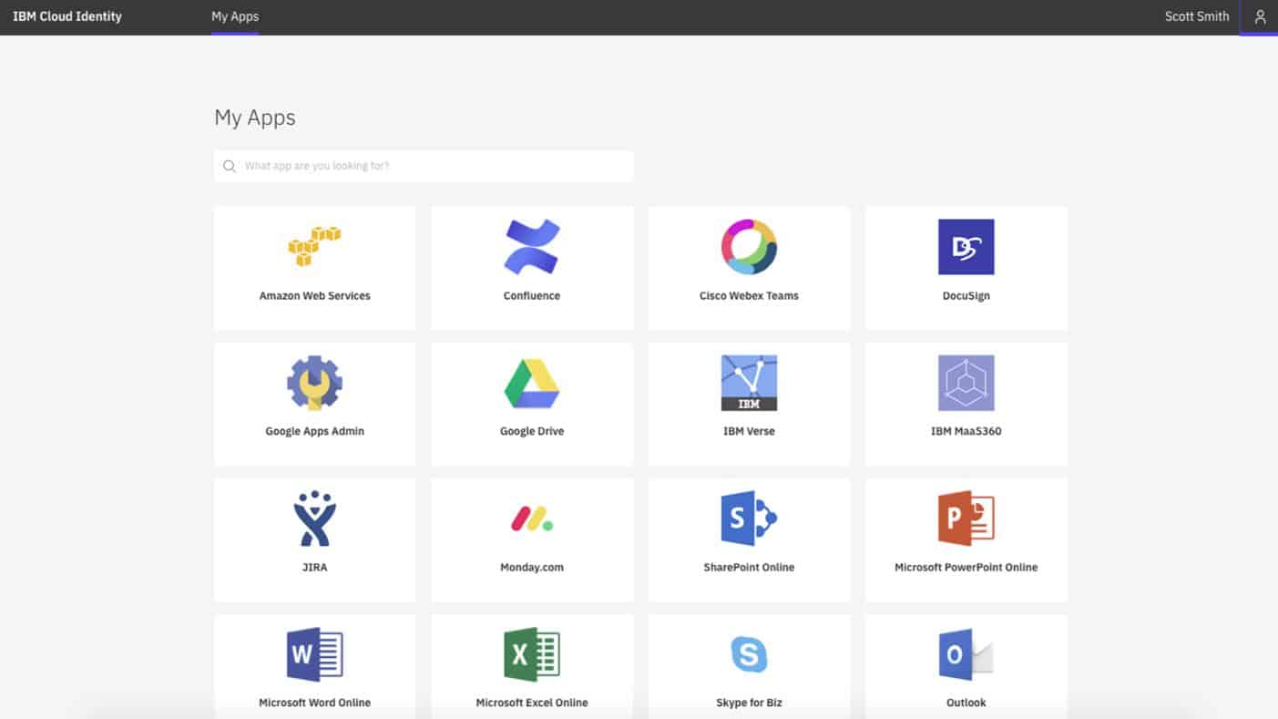Screen dimensions: 1278x719
Task: Launch Google Drive from its triangle icon
Action: 532,384
